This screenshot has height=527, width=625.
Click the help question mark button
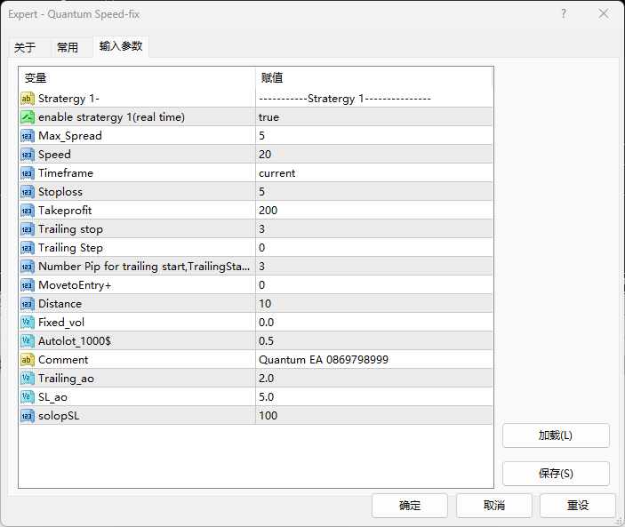pyautogui.click(x=564, y=14)
